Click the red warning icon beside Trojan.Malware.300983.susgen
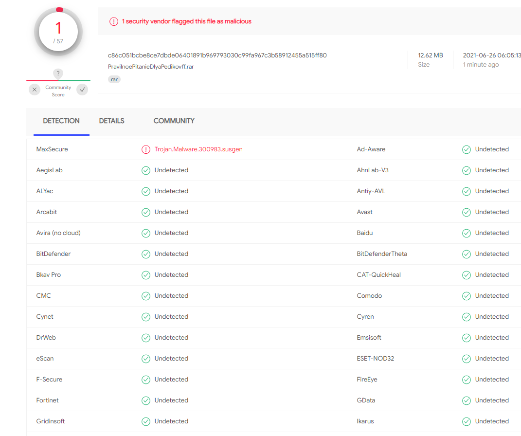 pos(146,149)
